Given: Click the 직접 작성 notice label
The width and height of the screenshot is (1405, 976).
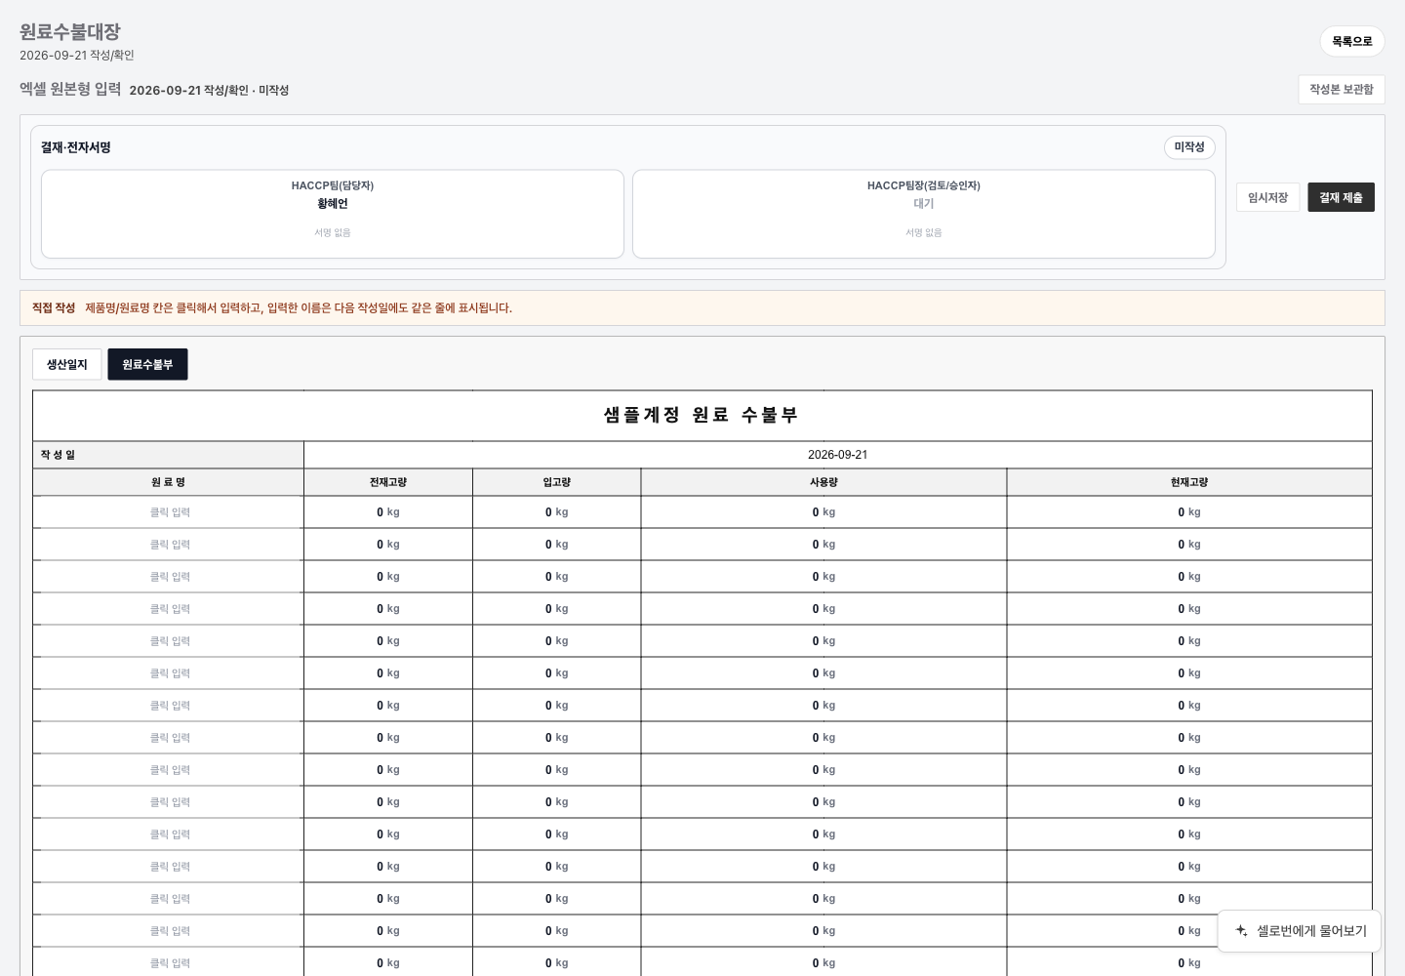Looking at the screenshot, I should pyautogui.click(x=54, y=307).
